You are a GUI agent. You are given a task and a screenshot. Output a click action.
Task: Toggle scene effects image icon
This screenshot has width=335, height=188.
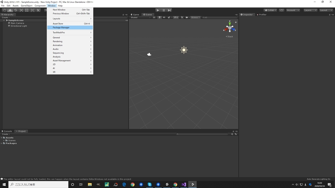point(169,18)
